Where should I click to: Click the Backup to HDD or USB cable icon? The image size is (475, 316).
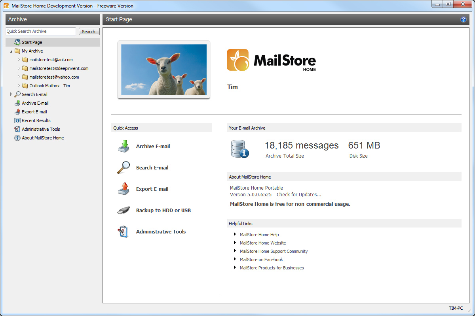[123, 210]
